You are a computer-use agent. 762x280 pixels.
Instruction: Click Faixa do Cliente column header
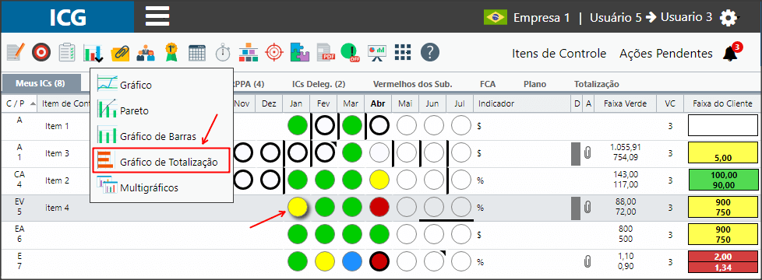click(722, 103)
